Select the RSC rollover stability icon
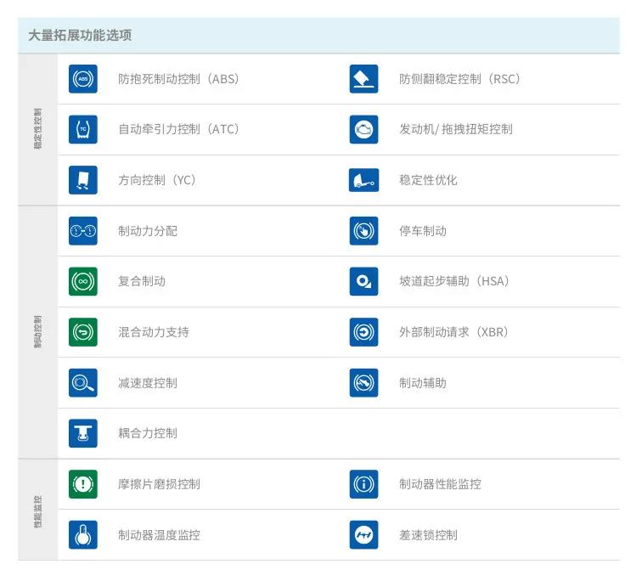Image resolution: width=642 pixels, height=581 pixels. pos(363,79)
